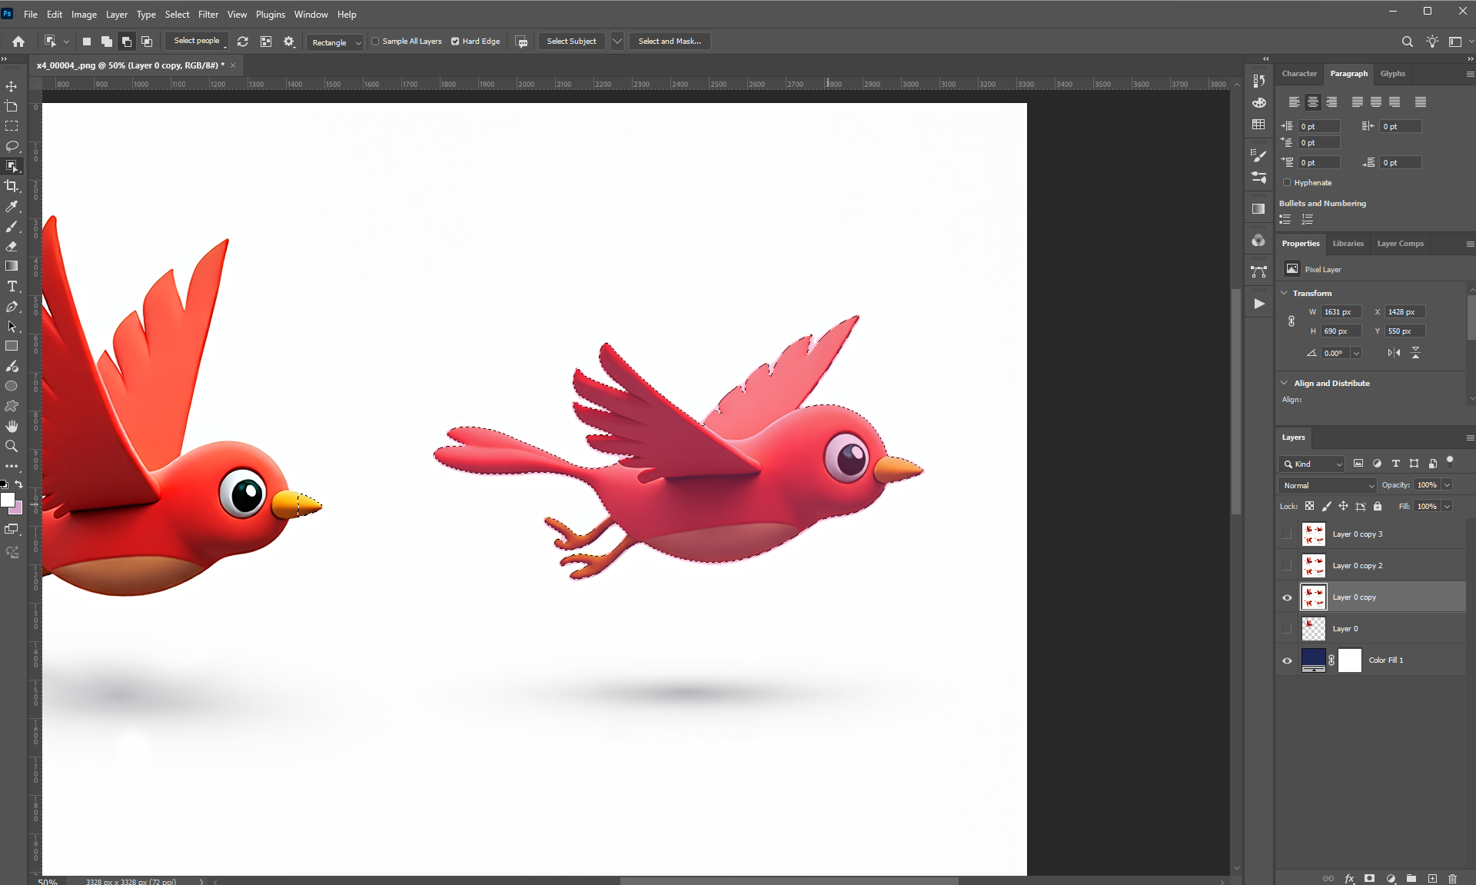
Task: Switch to the Glyphs tab
Action: point(1392,74)
